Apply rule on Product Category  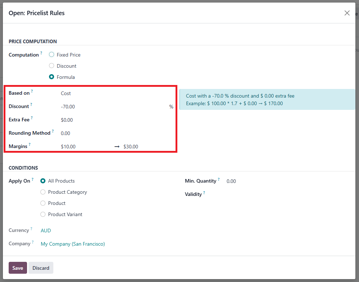43,192
